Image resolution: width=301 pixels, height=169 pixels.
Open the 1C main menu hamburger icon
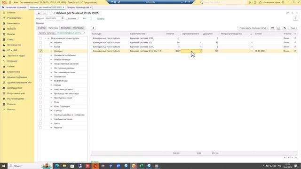tap(10, 2)
